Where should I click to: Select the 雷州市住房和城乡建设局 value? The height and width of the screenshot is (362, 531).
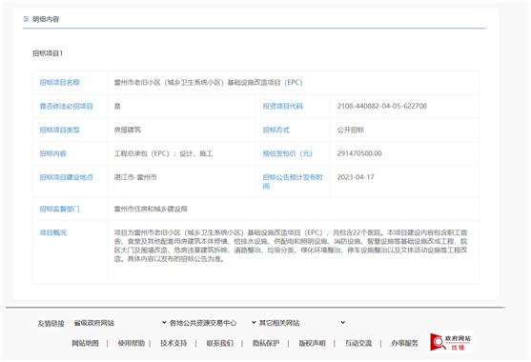(x=151, y=209)
